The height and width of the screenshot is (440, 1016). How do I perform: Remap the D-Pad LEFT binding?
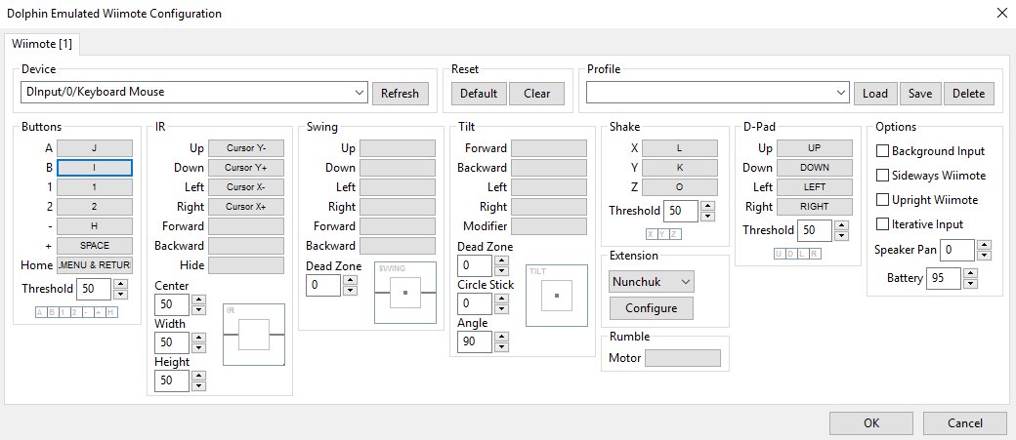pyautogui.click(x=815, y=187)
